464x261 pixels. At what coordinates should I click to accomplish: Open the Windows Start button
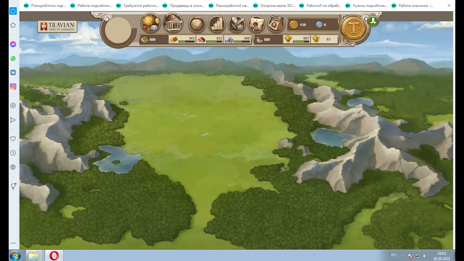[15, 255]
